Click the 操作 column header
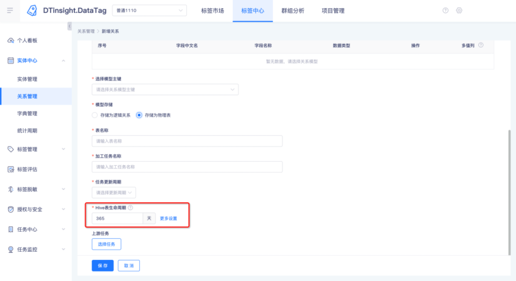The width and height of the screenshot is (516, 281). tap(416, 46)
